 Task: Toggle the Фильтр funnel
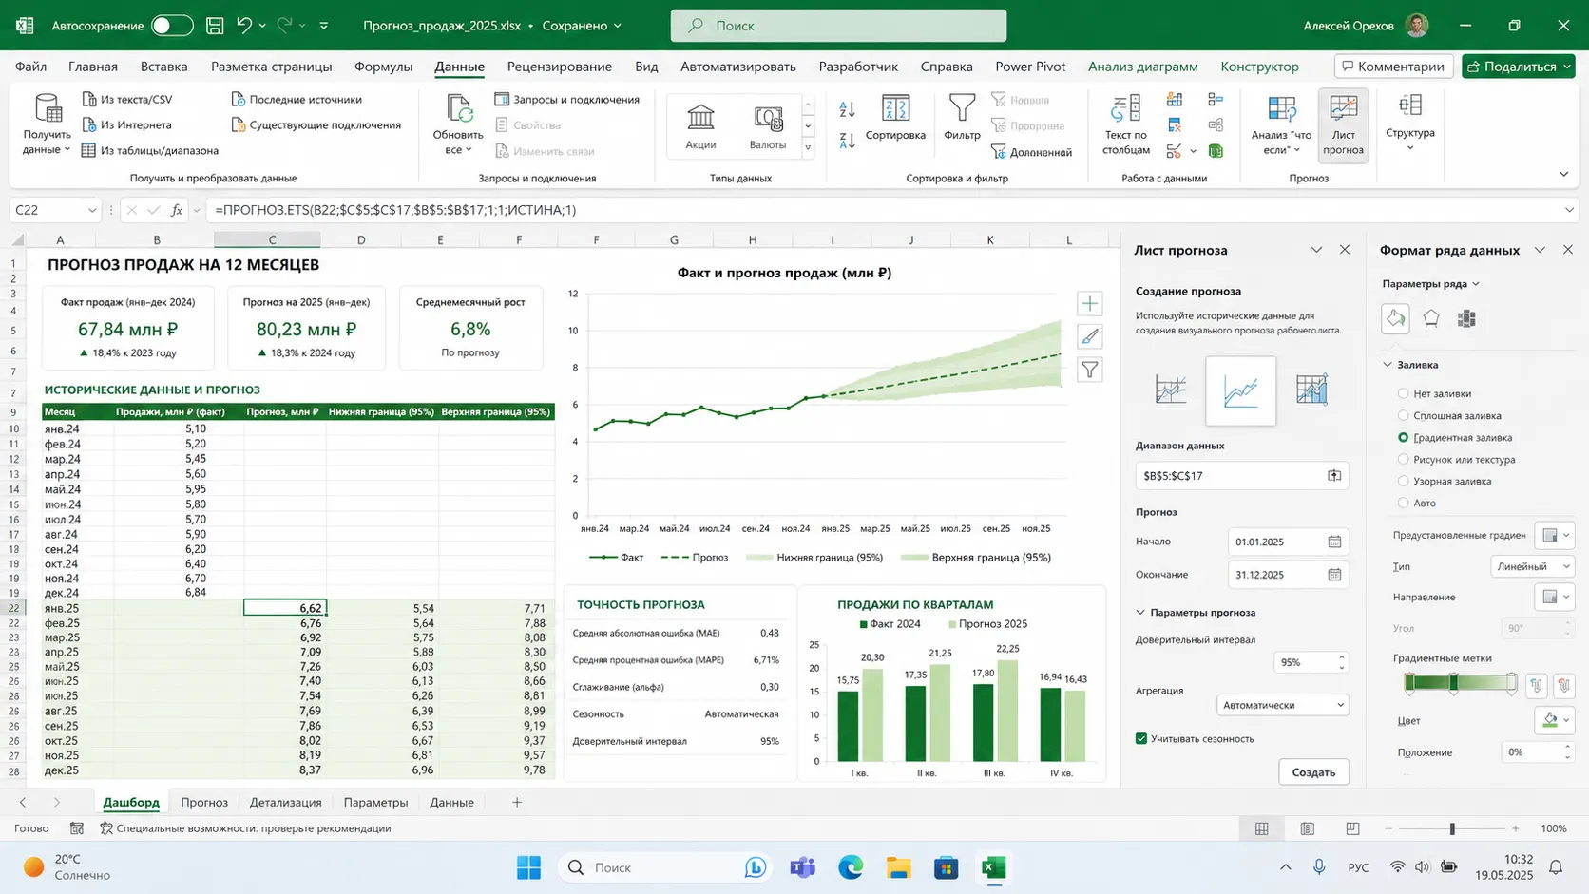pos(962,118)
